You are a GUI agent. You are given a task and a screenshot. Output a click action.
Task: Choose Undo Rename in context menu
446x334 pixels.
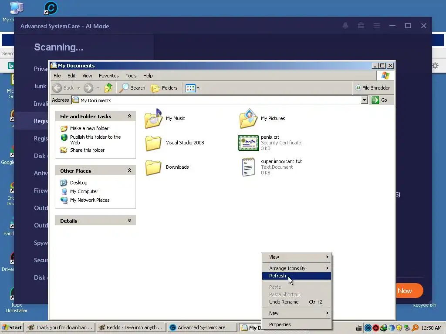tap(296, 302)
